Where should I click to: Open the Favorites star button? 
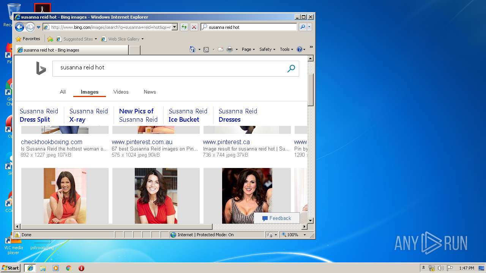pos(28,39)
